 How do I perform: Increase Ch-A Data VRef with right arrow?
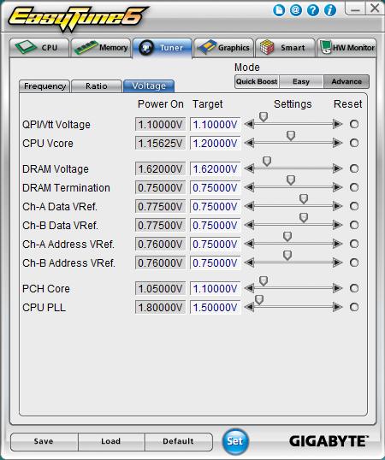pos(338,206)
